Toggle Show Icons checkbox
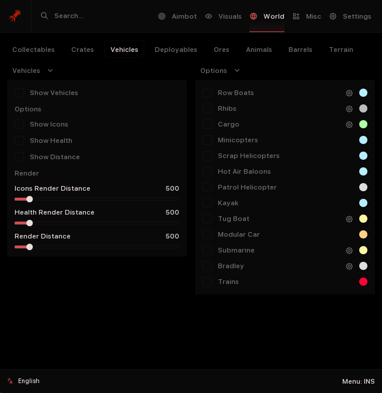The height and width of the screenshot is (393, 382). click(19, 124)
